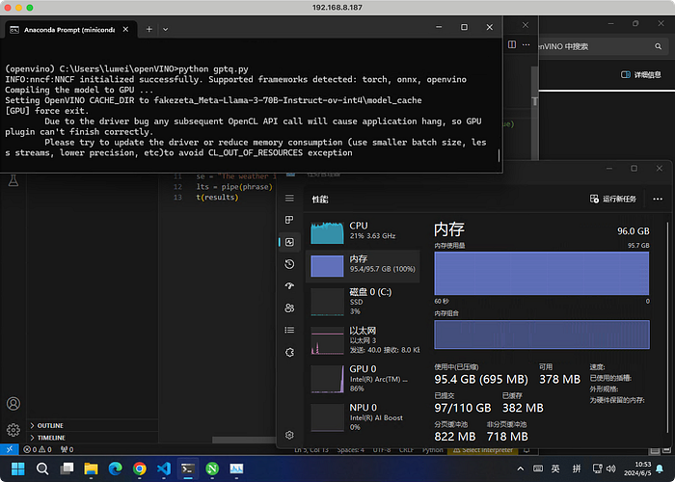Switch to Task Manager on taskbar
This screenshot has width=675, height=482.
(236, 469)
